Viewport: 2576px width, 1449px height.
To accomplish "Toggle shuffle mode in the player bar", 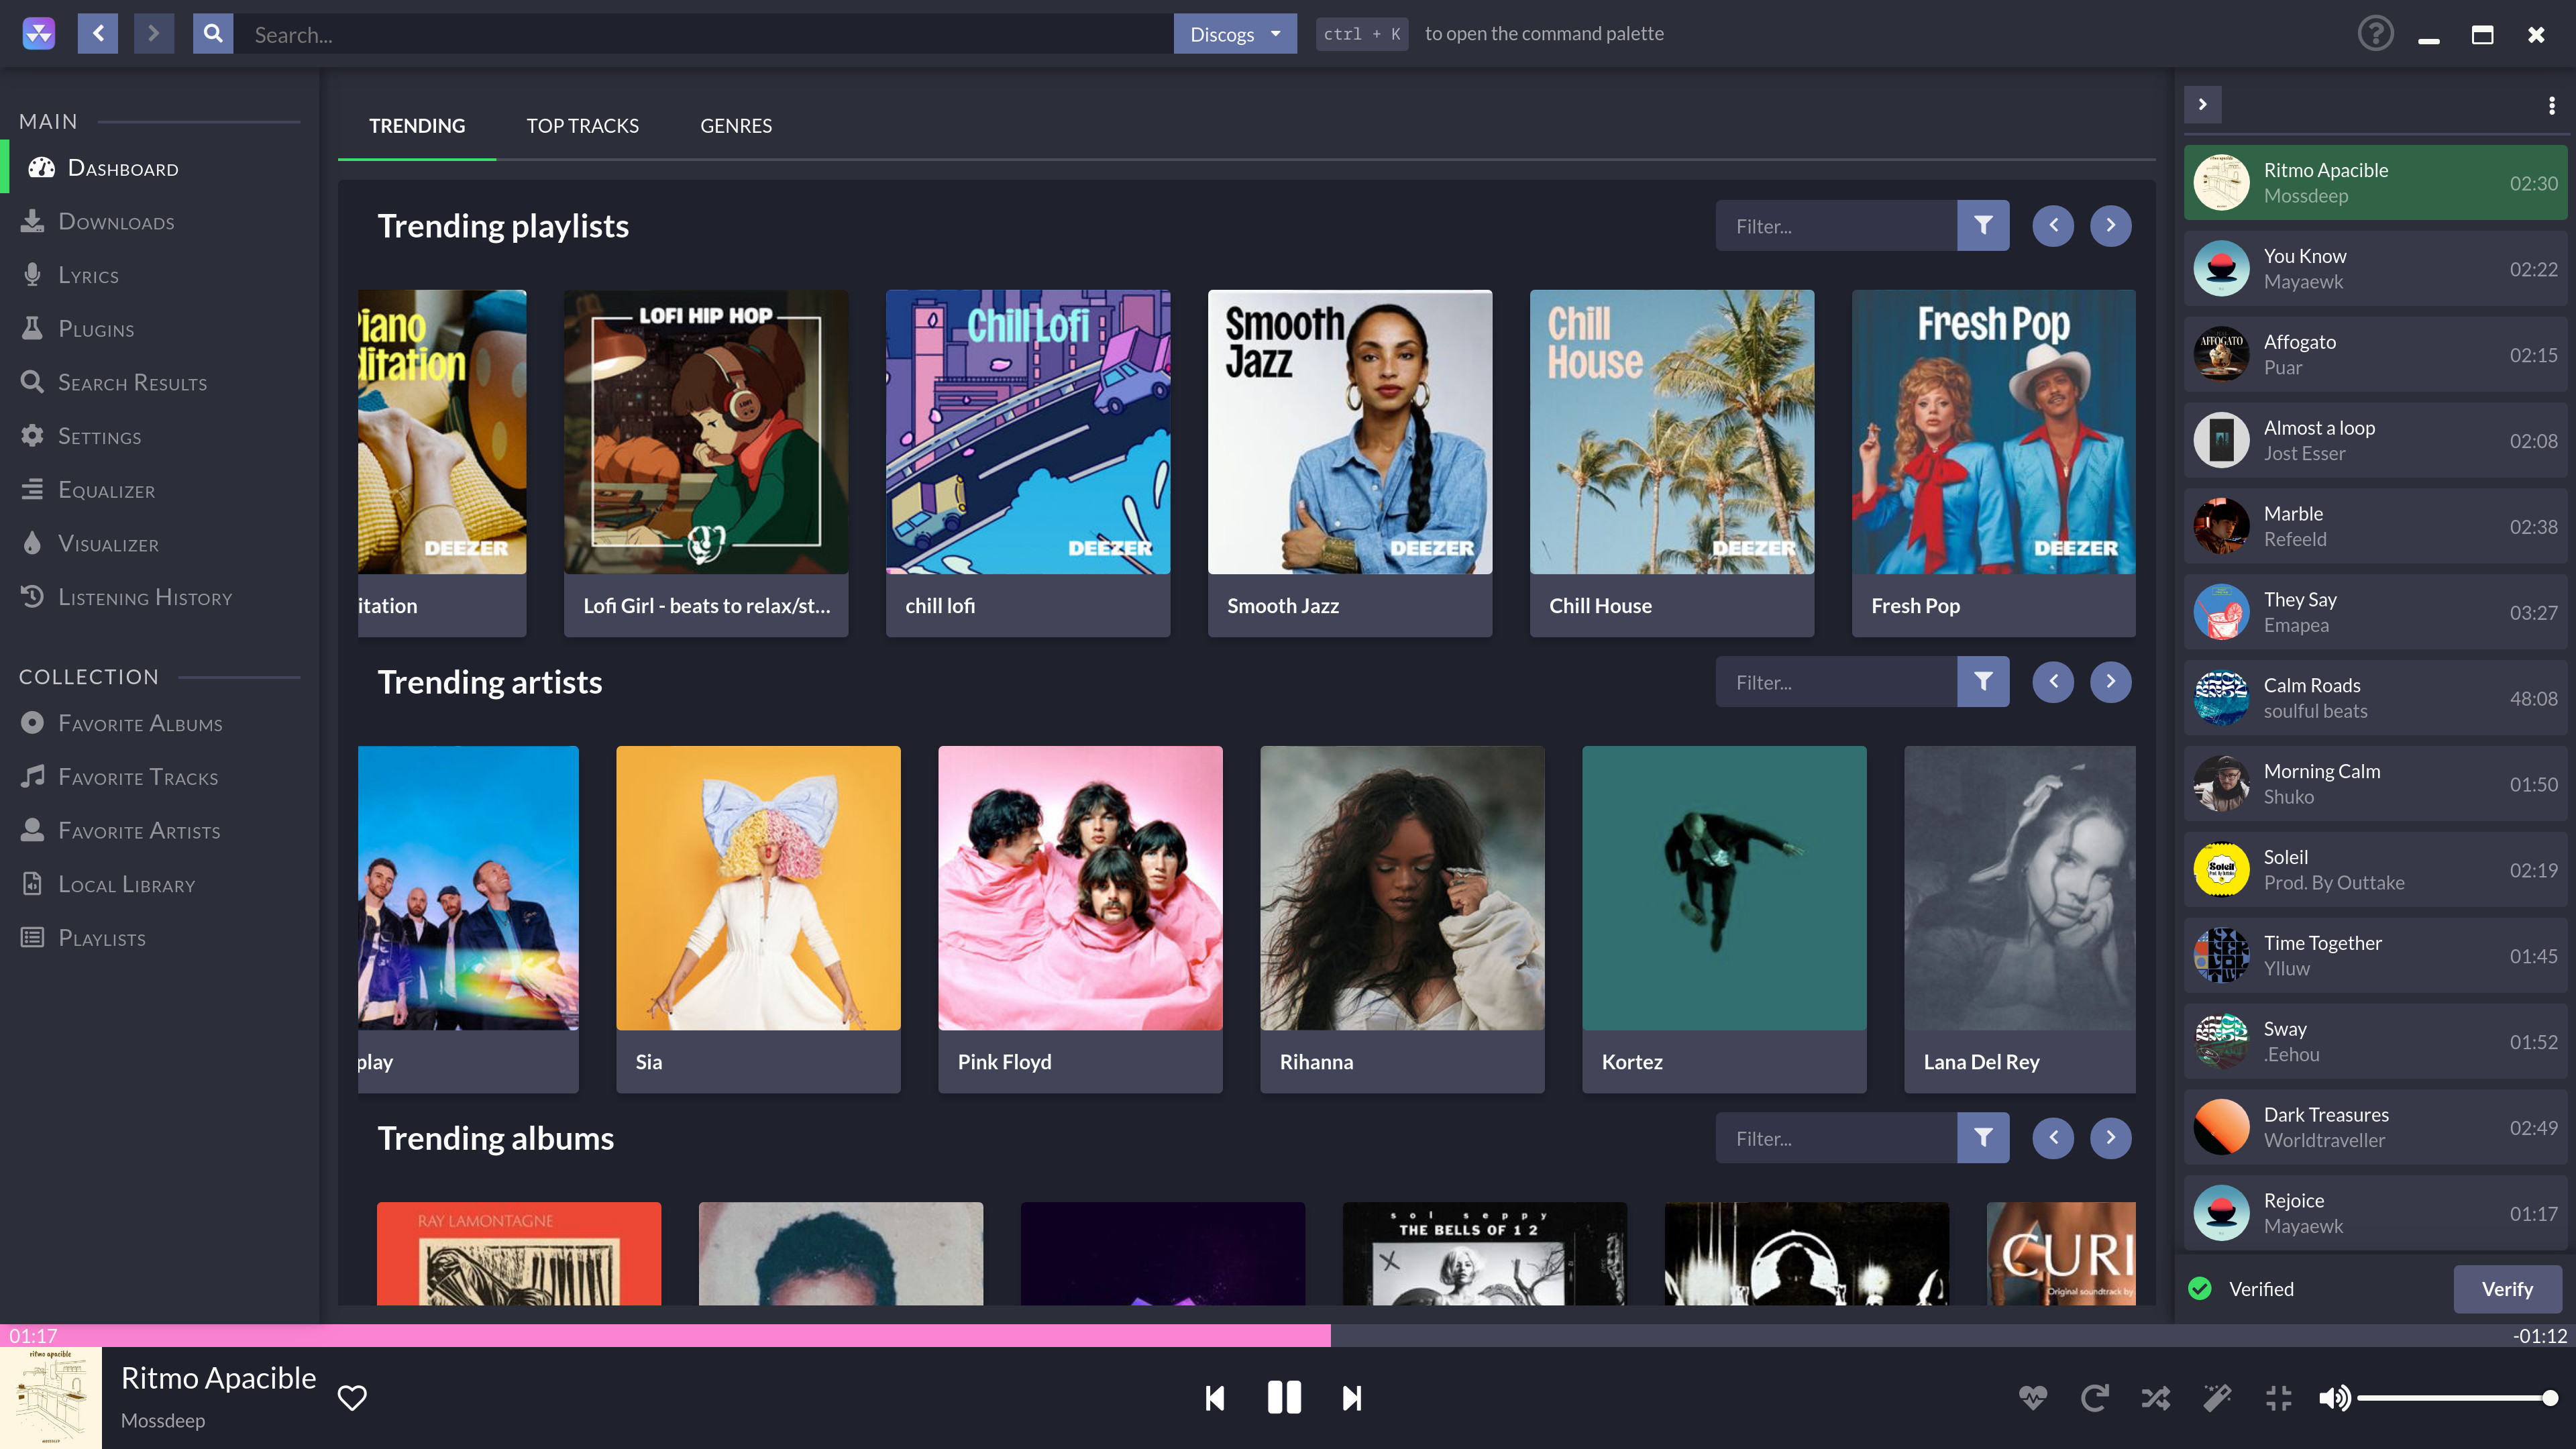I will [x=2155, y=1397].
